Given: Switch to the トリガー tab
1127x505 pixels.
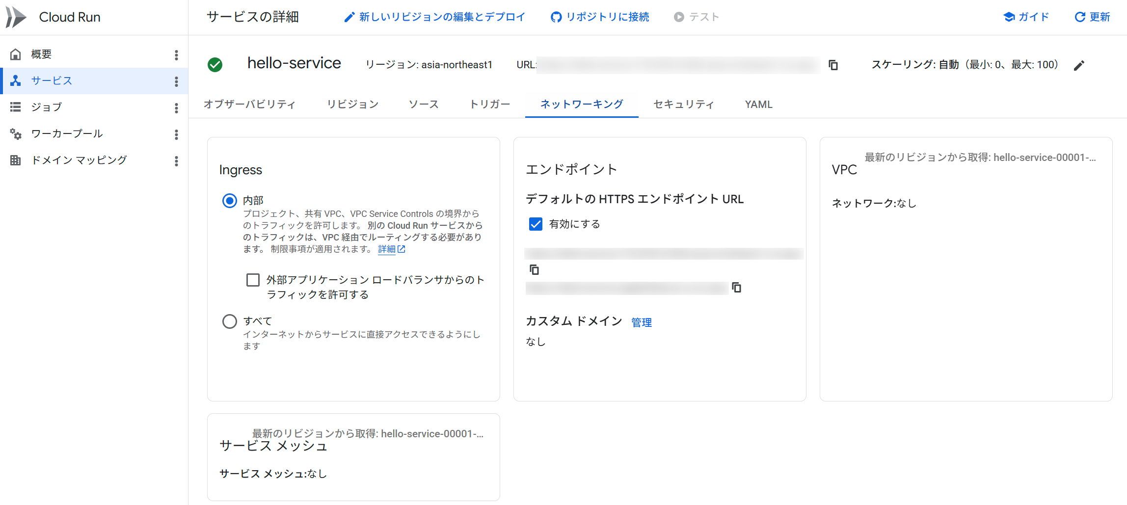Looking at the screenshot, I should click(x=490, y=105).
